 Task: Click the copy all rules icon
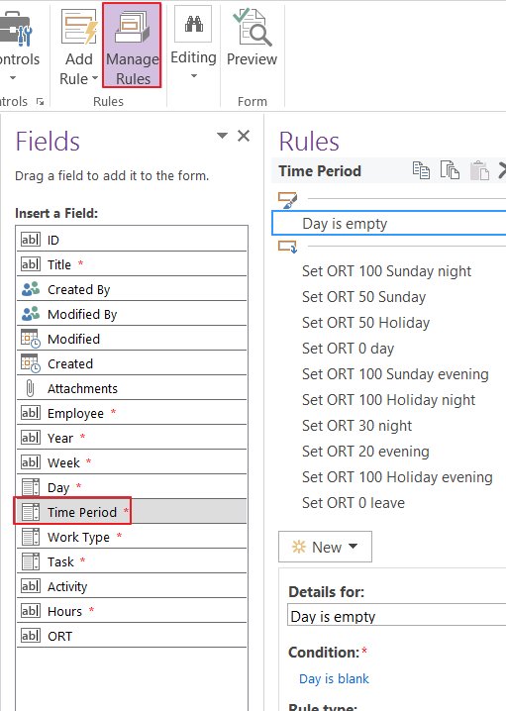coord(450,171)
